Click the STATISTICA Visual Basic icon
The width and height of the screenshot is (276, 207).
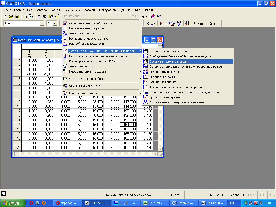[65, 86]
